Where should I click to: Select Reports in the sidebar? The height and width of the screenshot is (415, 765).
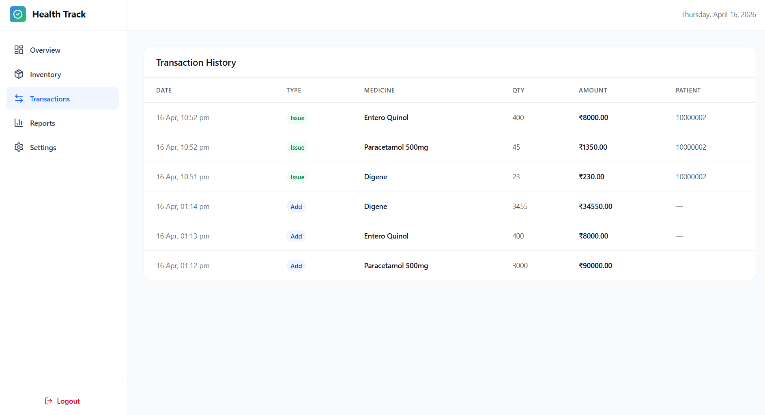pyautogui.click(x=42, y=123)
